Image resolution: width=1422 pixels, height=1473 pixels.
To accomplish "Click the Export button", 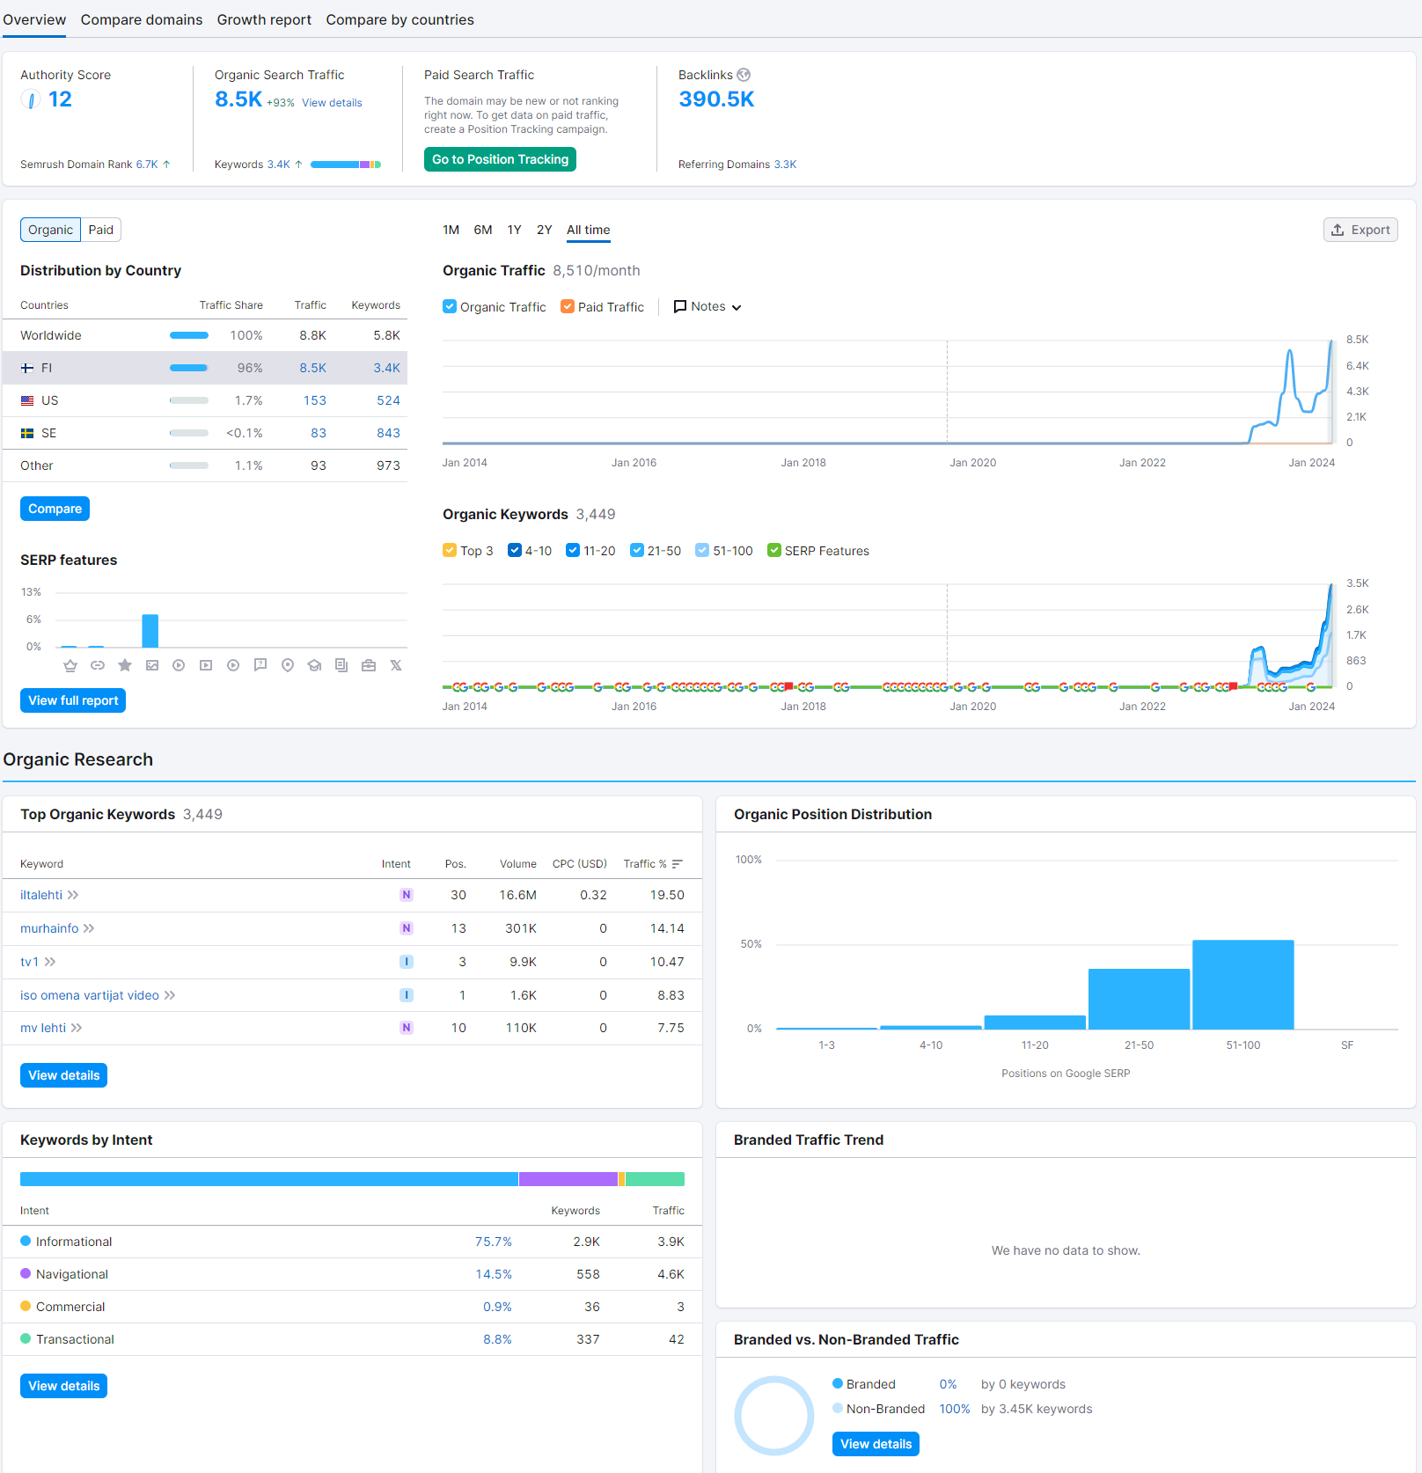I will tap(1360, 230).
